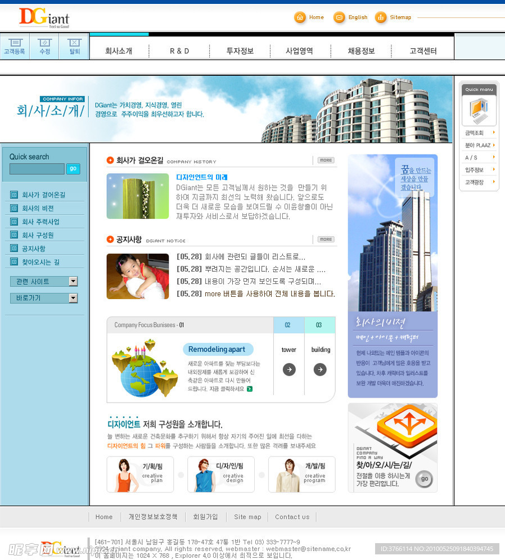Viewport: 505px width, 560px height.
Task: Open 수정 icon button
Action: [x=44, y=47]
